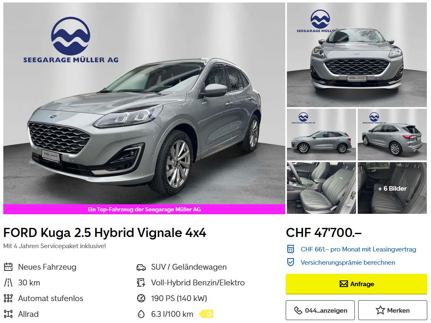Click the speedometer icon beside 190 PS
This screenshot has width=431, height=323.
point(141,298)
